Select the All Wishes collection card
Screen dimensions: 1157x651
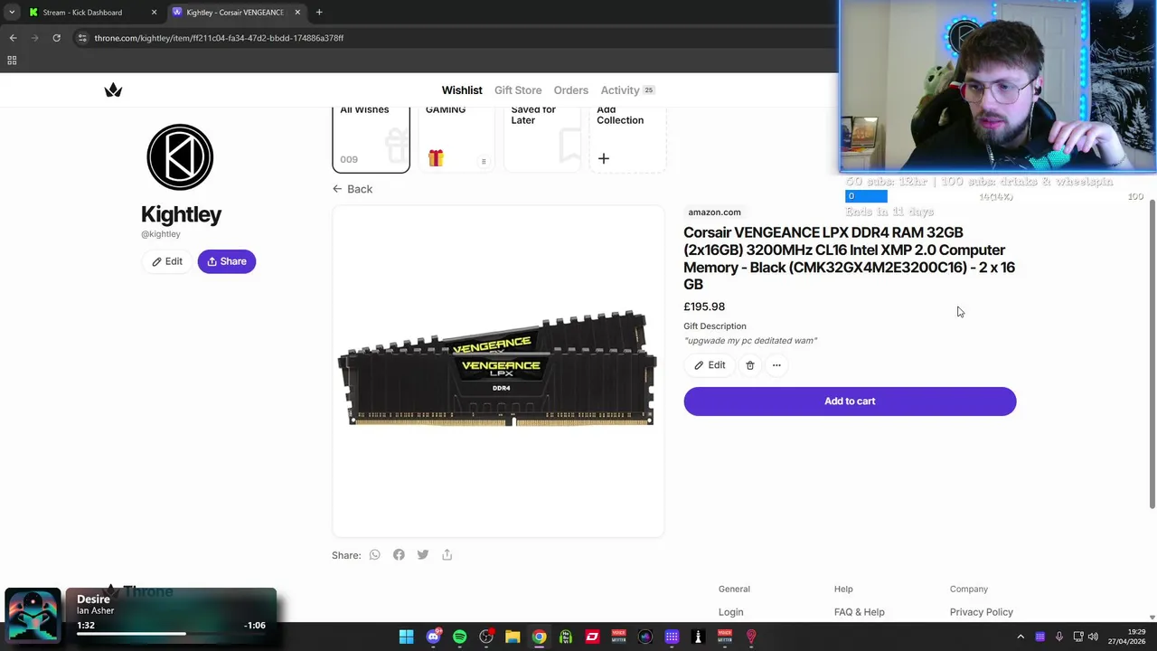371,138
